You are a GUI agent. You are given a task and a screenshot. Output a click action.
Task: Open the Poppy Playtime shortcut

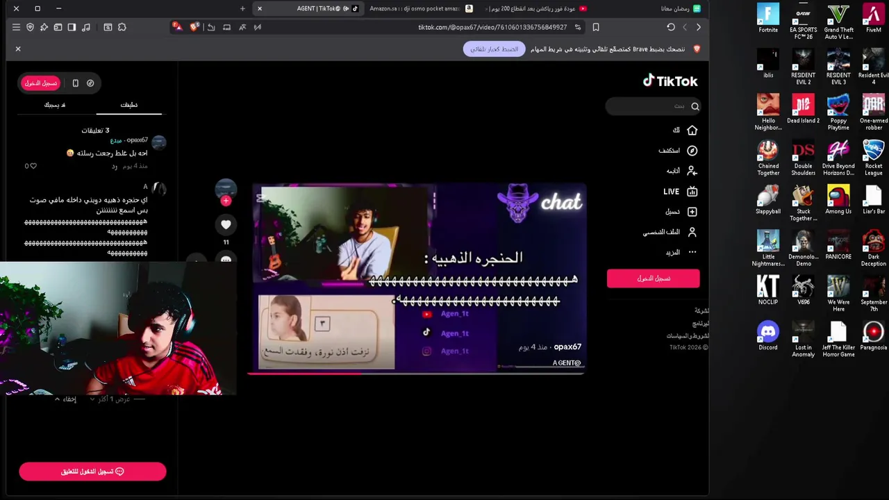838,112
